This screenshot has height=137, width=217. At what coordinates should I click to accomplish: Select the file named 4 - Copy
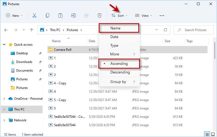tap(60, 83)
